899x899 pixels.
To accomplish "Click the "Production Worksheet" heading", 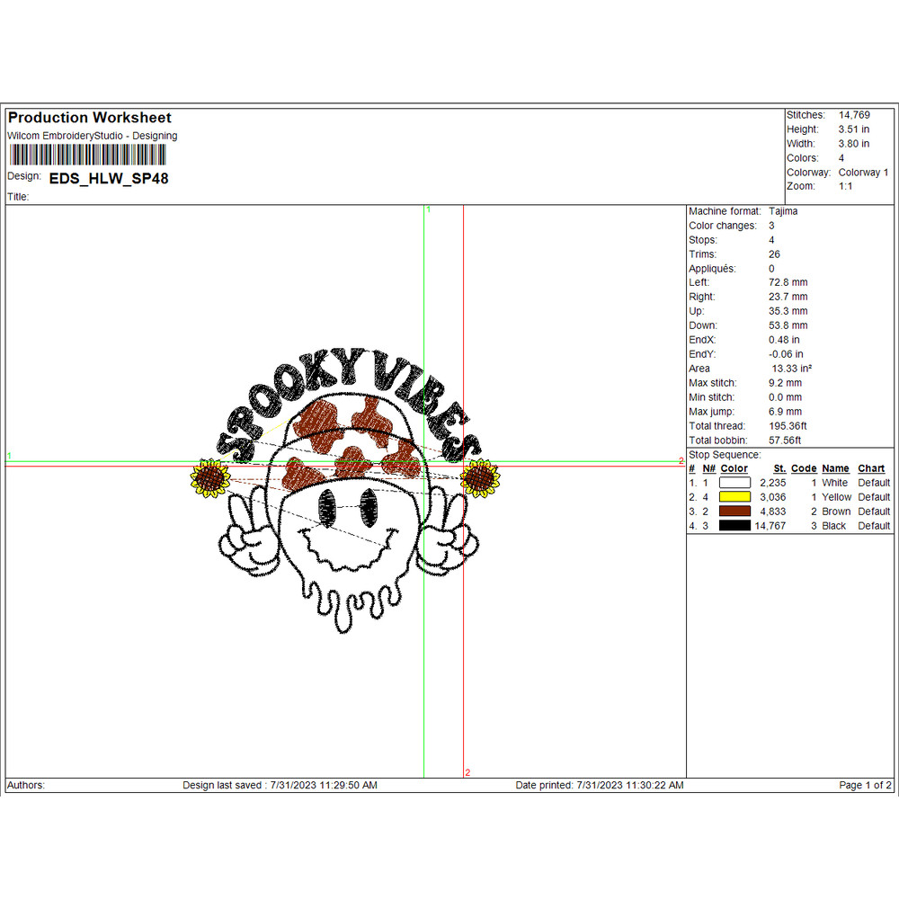I will click(90, 118).
